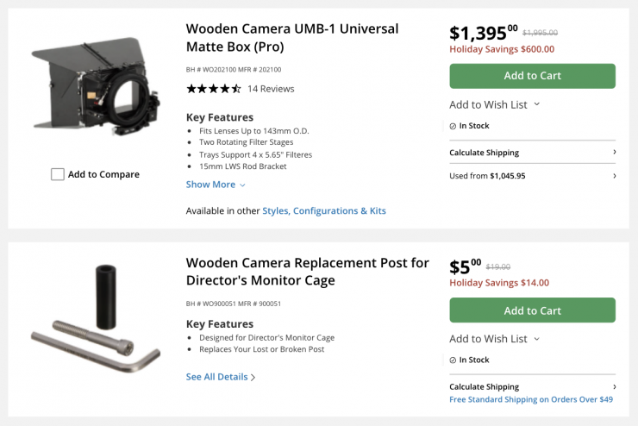The height and width of the screenshot is (426, 638).
Task: Click Free Standard Shipping on Orders Over $49
Action: (x=531, y=399)
